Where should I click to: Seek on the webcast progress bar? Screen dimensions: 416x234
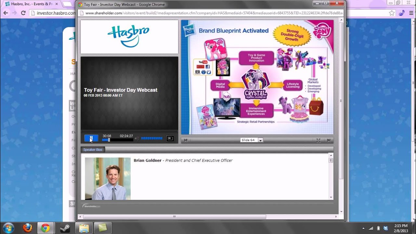118,140
